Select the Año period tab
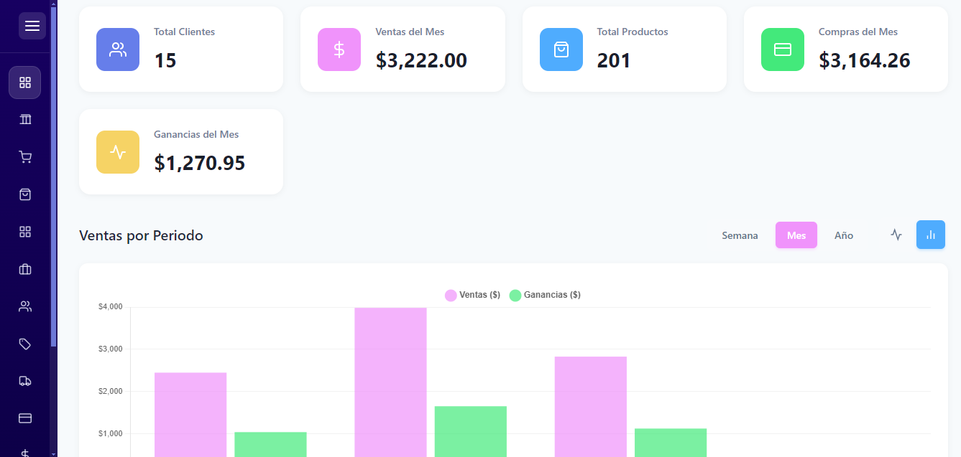The width and height of the screenshot is (961, 457). pyautogui.click(x=843, y=235)
